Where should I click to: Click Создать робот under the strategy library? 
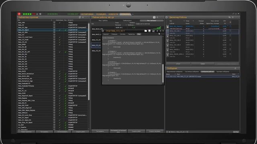[80, 132]
